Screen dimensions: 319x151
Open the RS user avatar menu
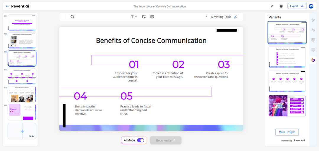(311, 6)
